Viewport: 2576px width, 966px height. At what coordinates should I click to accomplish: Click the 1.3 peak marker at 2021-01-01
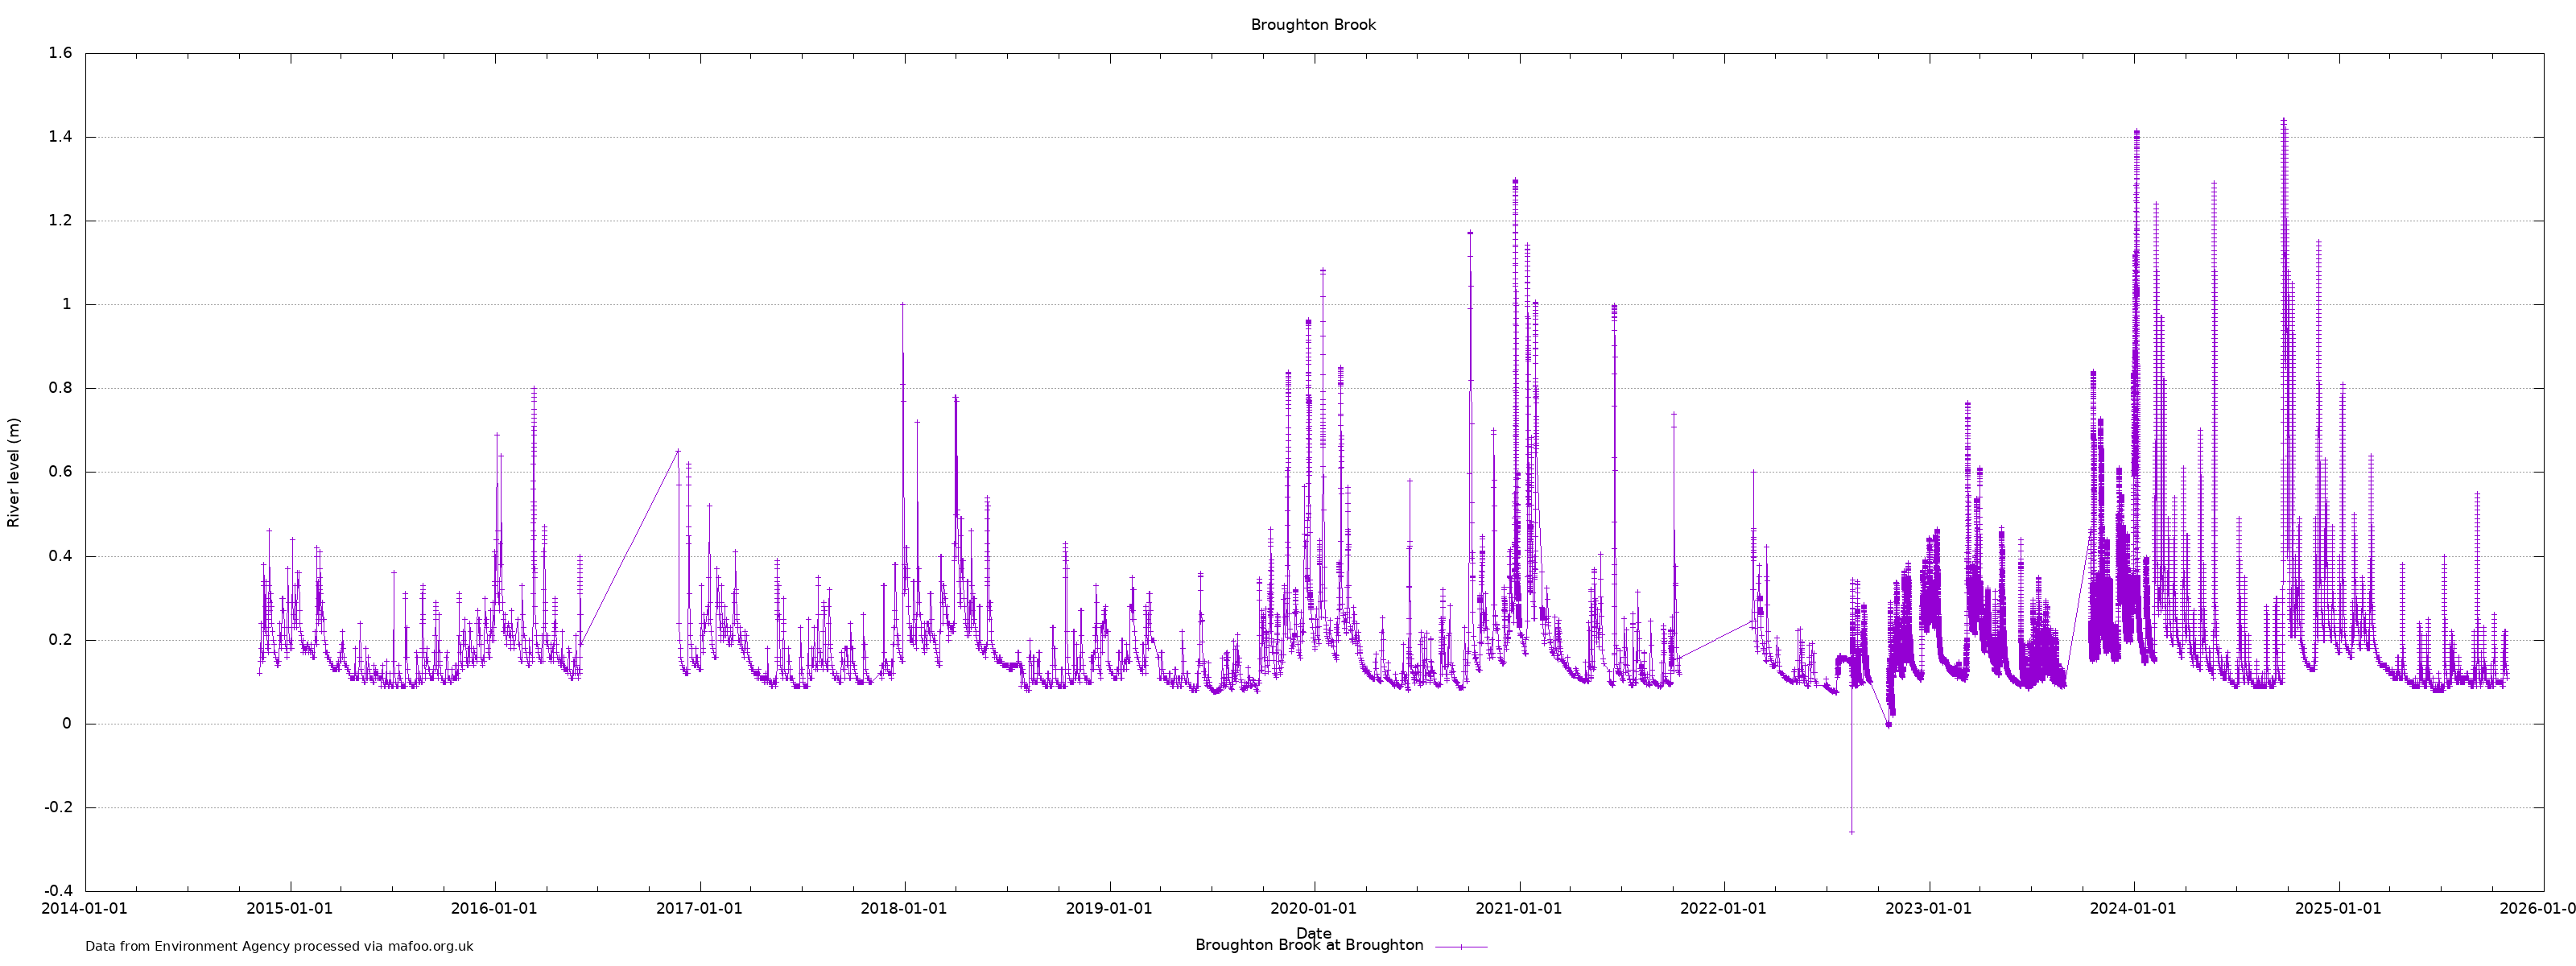coord(1515,181)
